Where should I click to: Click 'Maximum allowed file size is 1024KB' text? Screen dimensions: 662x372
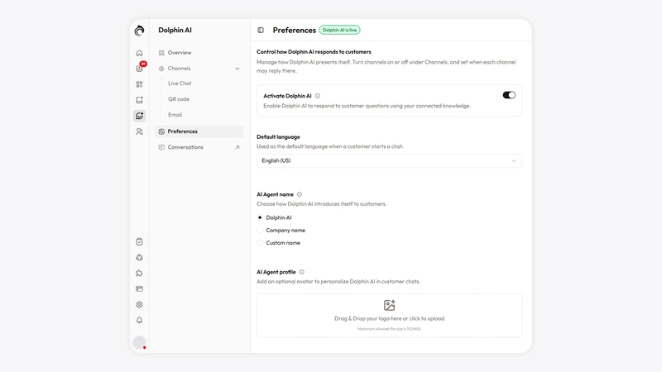pos(389,328)
